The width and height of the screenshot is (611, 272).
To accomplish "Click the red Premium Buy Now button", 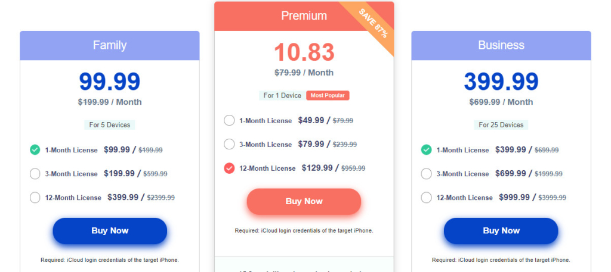I will click(x=304, y=201).
